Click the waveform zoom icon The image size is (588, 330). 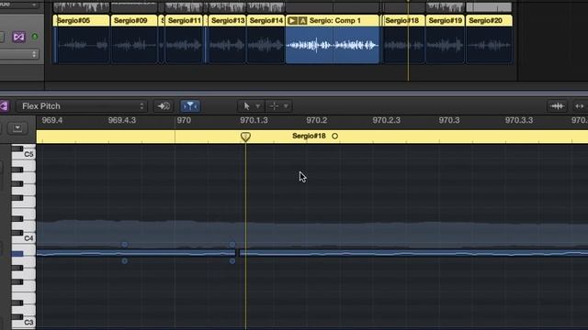(557, 106)
